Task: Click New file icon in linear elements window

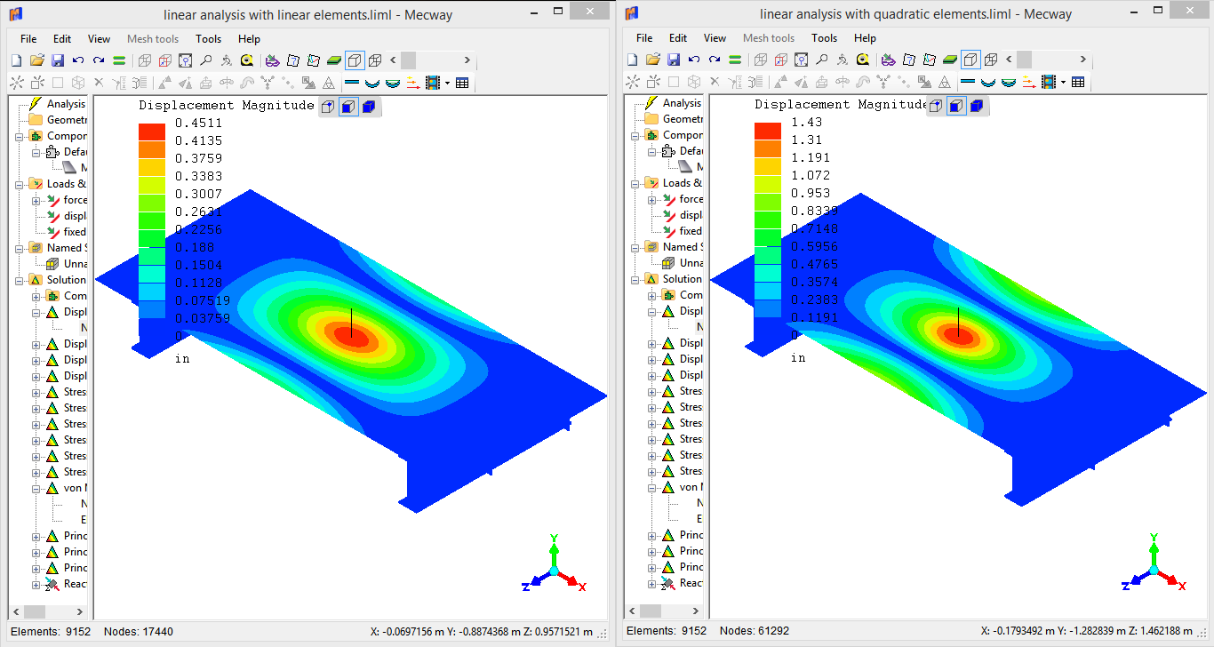Action: coord(17,60)
